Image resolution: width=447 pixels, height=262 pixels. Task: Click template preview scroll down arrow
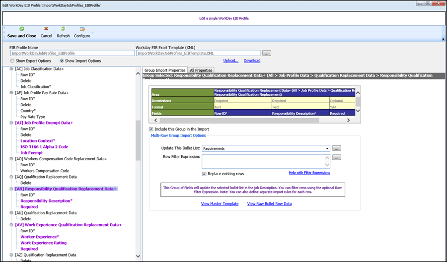click(358, 111)
